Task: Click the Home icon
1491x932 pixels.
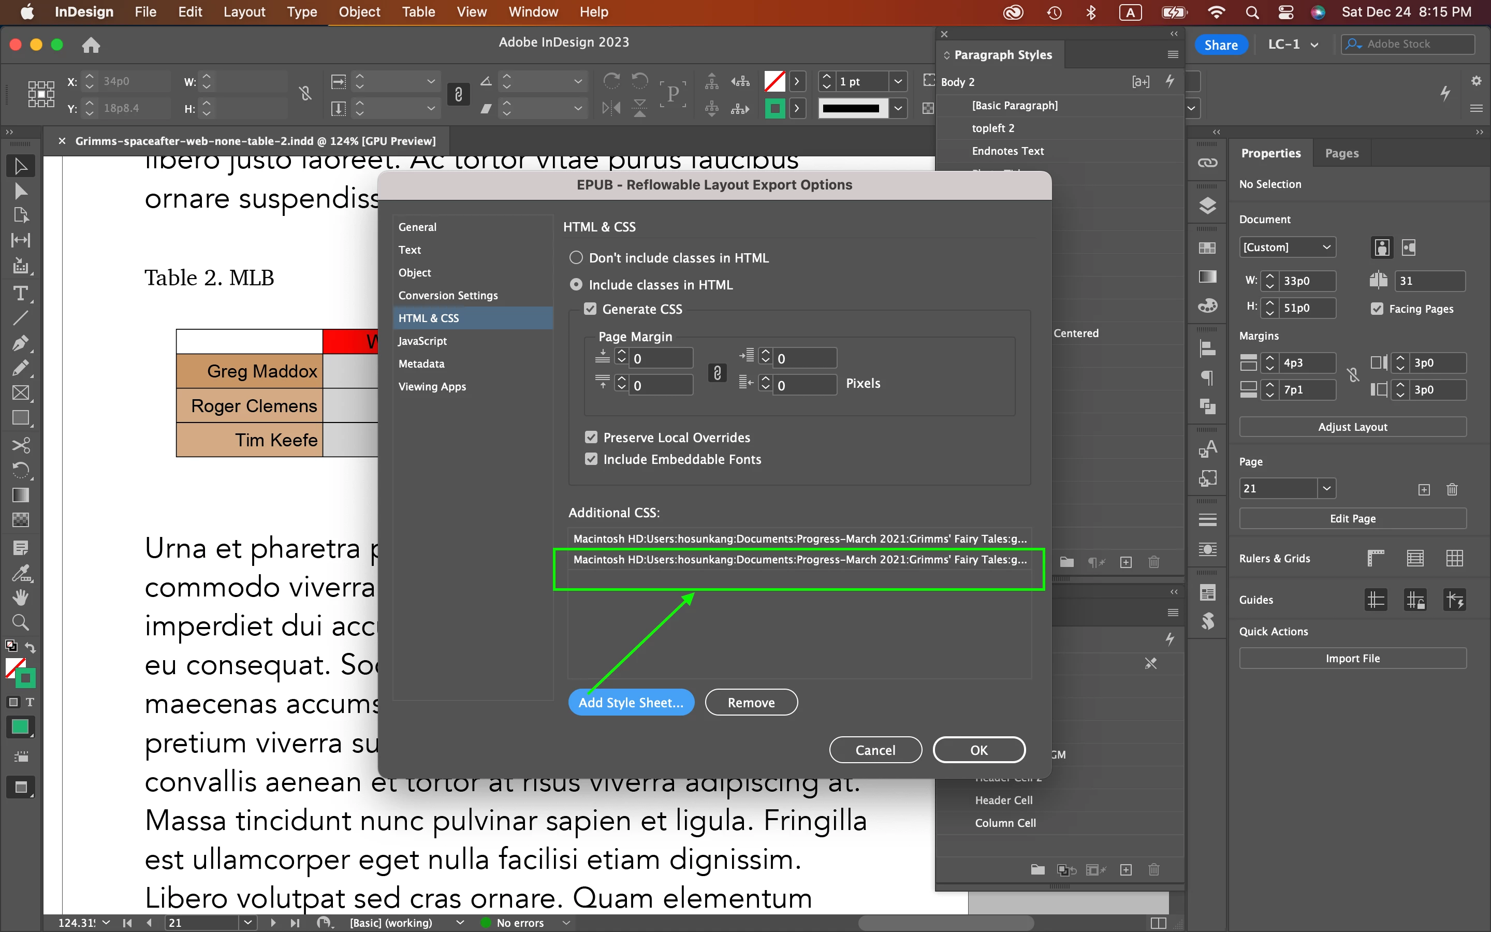Action: [x=91, y=45]
